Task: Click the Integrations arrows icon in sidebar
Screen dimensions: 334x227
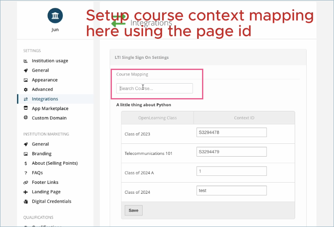Action: click(26, 99)
